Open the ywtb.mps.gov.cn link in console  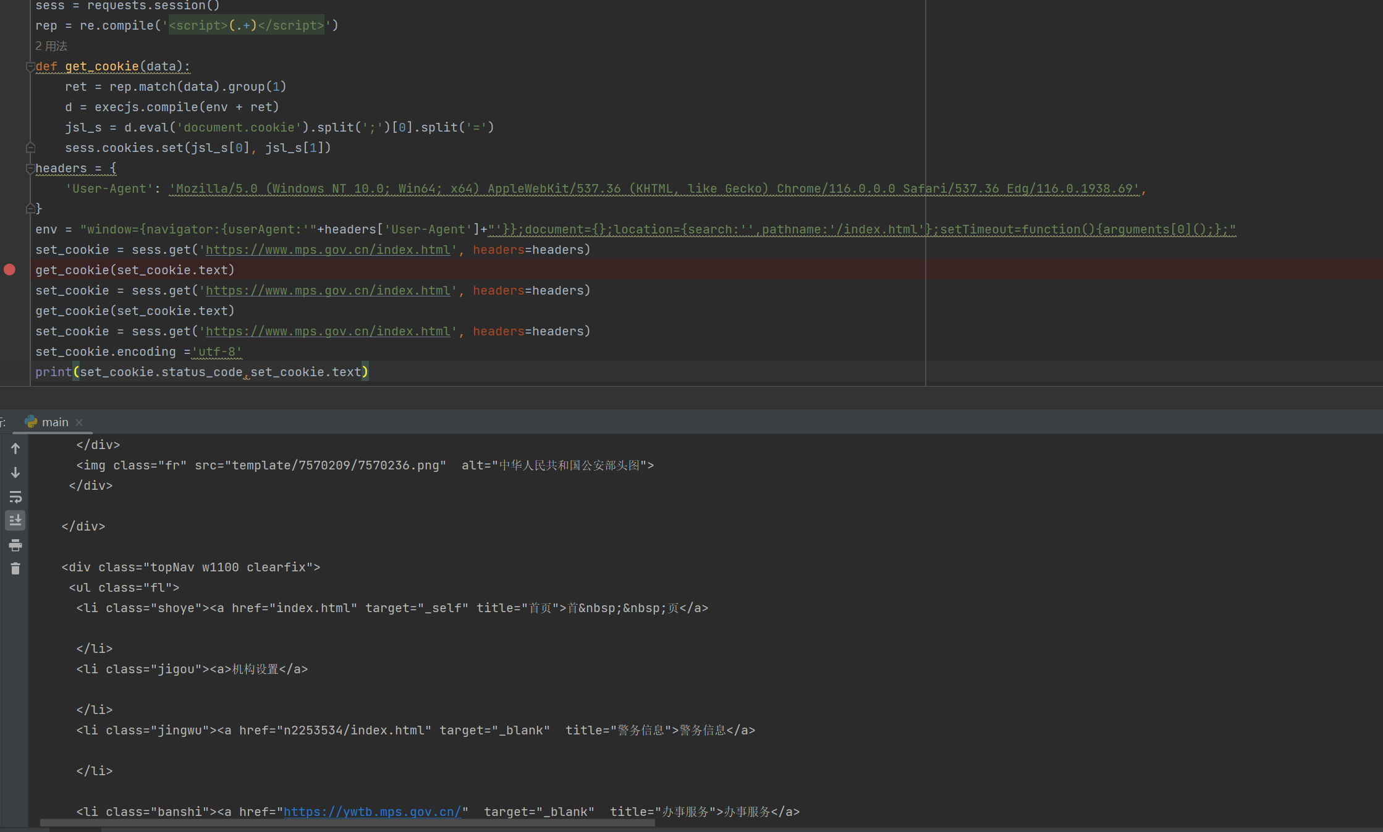[372, 812]
